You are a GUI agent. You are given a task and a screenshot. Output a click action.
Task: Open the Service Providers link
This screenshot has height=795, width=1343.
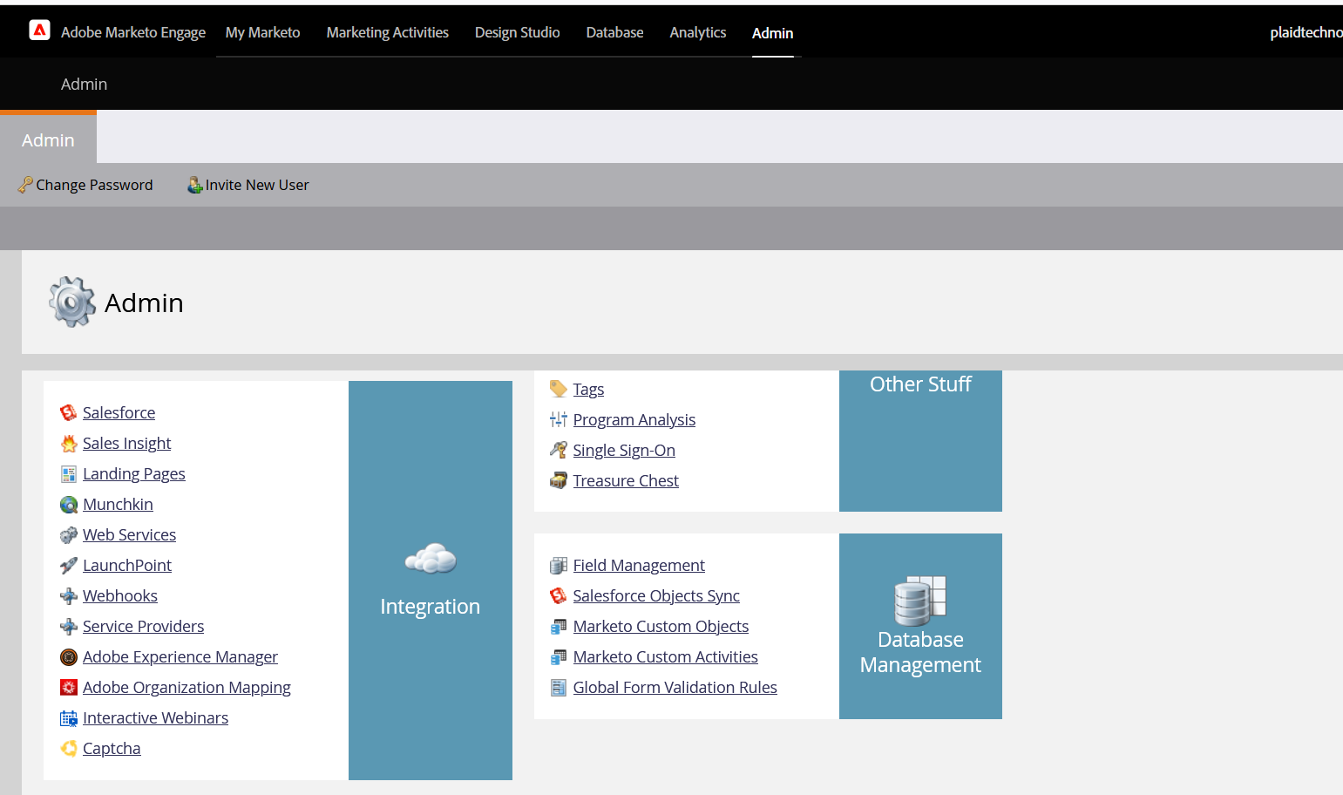tap(143, 626)
